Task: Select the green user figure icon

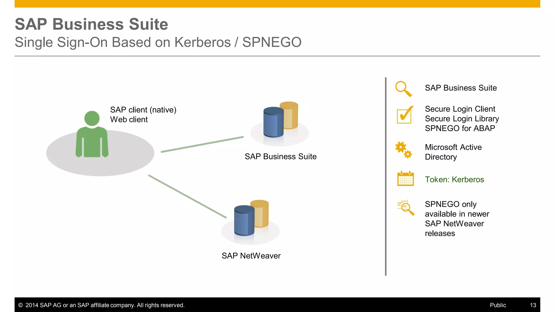Action: tap(92, 134)
